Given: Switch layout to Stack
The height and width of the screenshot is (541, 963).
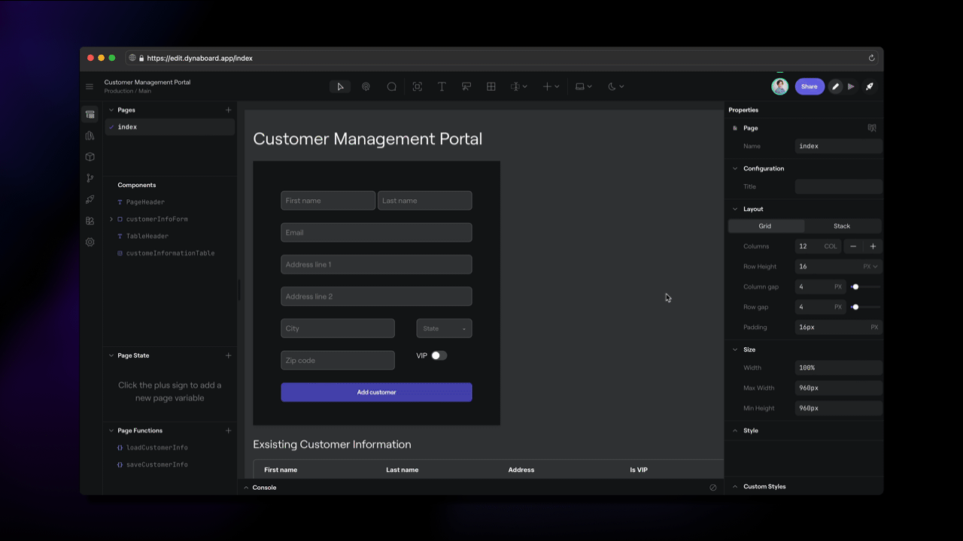Looking at the screenshot, I should [x=841, y=225].
